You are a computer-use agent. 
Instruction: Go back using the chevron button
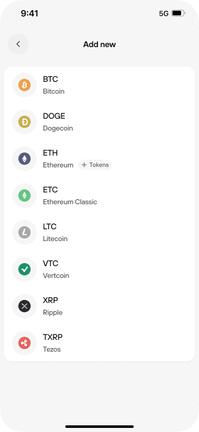(18, 44)
